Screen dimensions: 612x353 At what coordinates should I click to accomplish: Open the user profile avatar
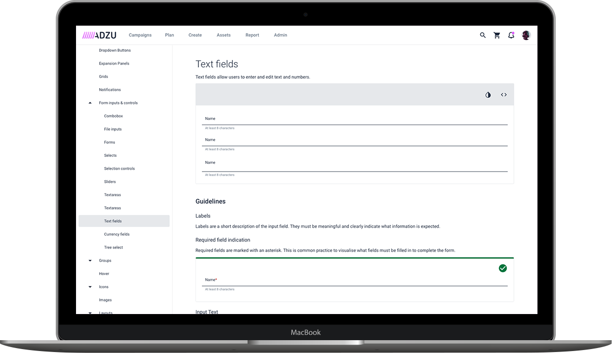tap(526, 35)
